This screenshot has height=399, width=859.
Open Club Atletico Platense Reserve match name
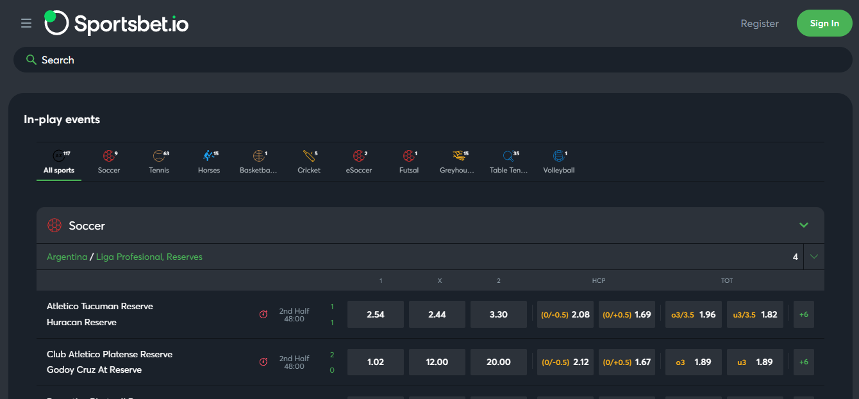(110, 354)
